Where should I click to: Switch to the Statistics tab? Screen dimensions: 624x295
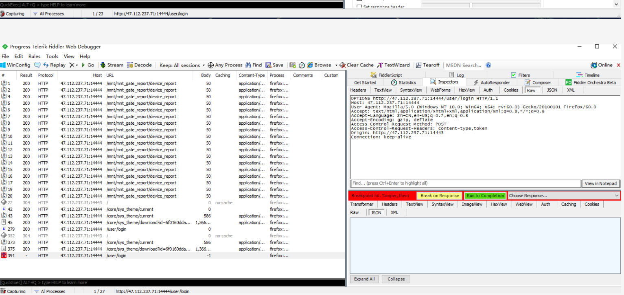[x=403, y=82]
